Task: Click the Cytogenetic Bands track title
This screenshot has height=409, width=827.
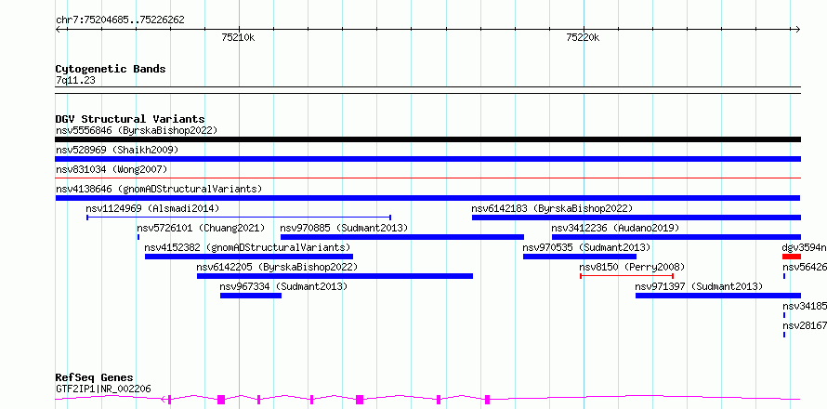Action: [x=111, y=69]
